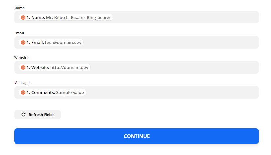Screen dimensions: 271x155
Task: Click the 'Name' field label
Action: [19, 8]
